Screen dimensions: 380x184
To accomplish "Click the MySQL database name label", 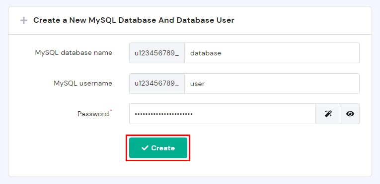I will [x=74, y=52].
